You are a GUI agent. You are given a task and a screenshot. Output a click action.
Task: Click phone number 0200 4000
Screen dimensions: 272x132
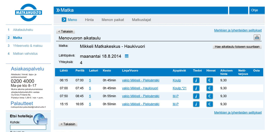(23, 81)
